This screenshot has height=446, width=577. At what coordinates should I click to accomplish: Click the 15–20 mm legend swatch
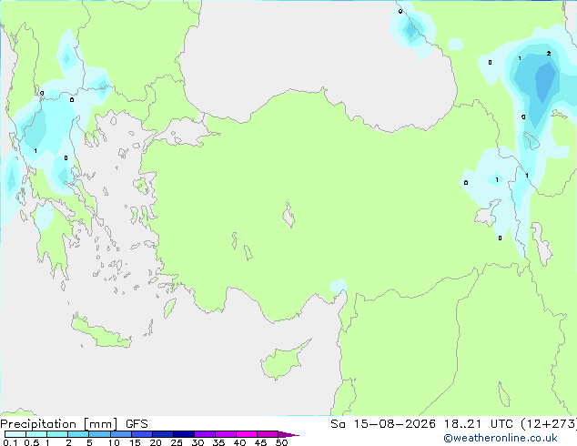(141, 434)
